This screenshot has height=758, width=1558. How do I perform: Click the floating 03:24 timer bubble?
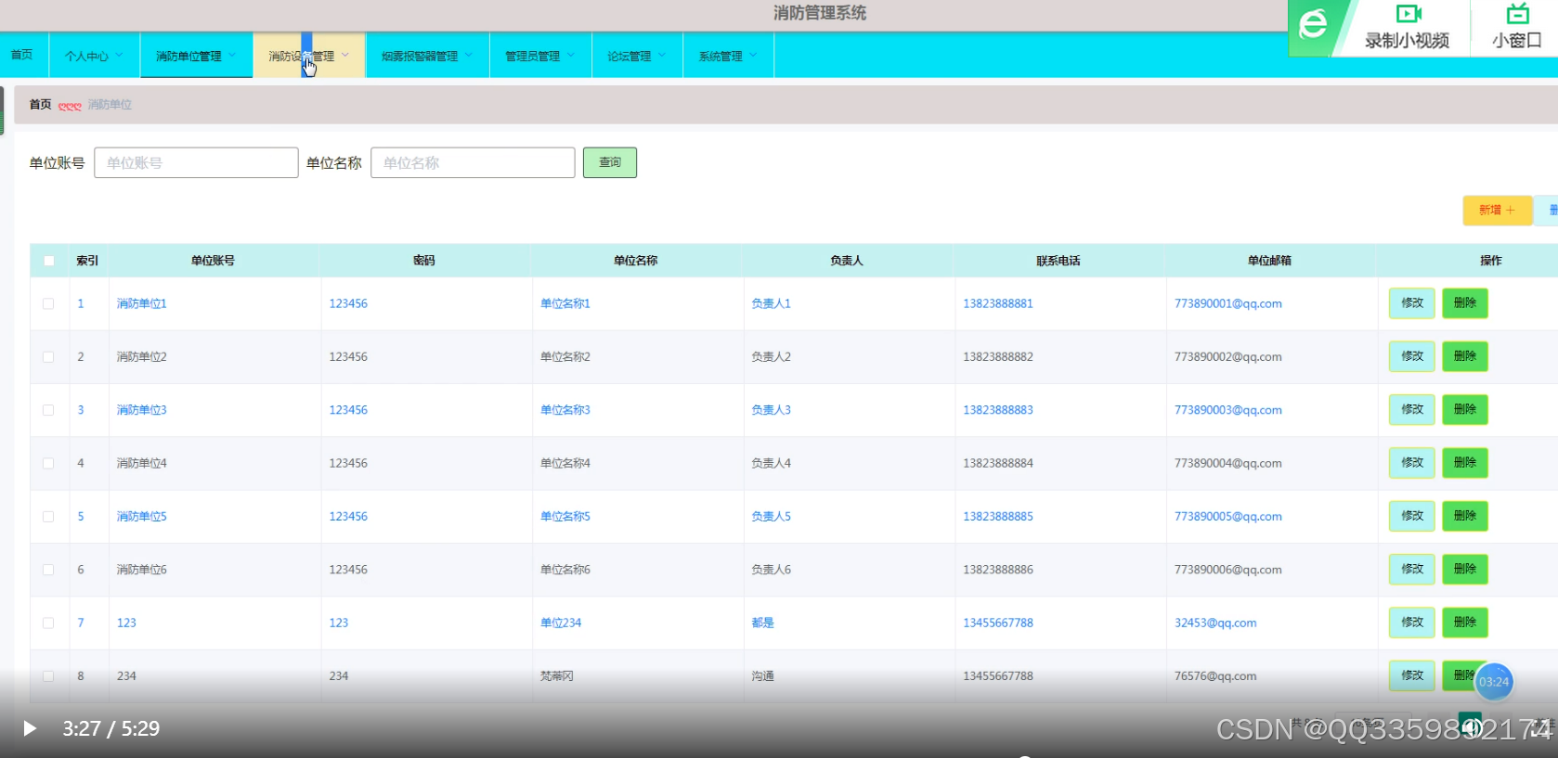coord(1494,682)
